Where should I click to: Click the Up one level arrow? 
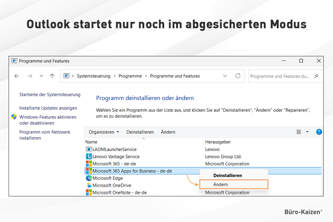[x=52, y=76]
